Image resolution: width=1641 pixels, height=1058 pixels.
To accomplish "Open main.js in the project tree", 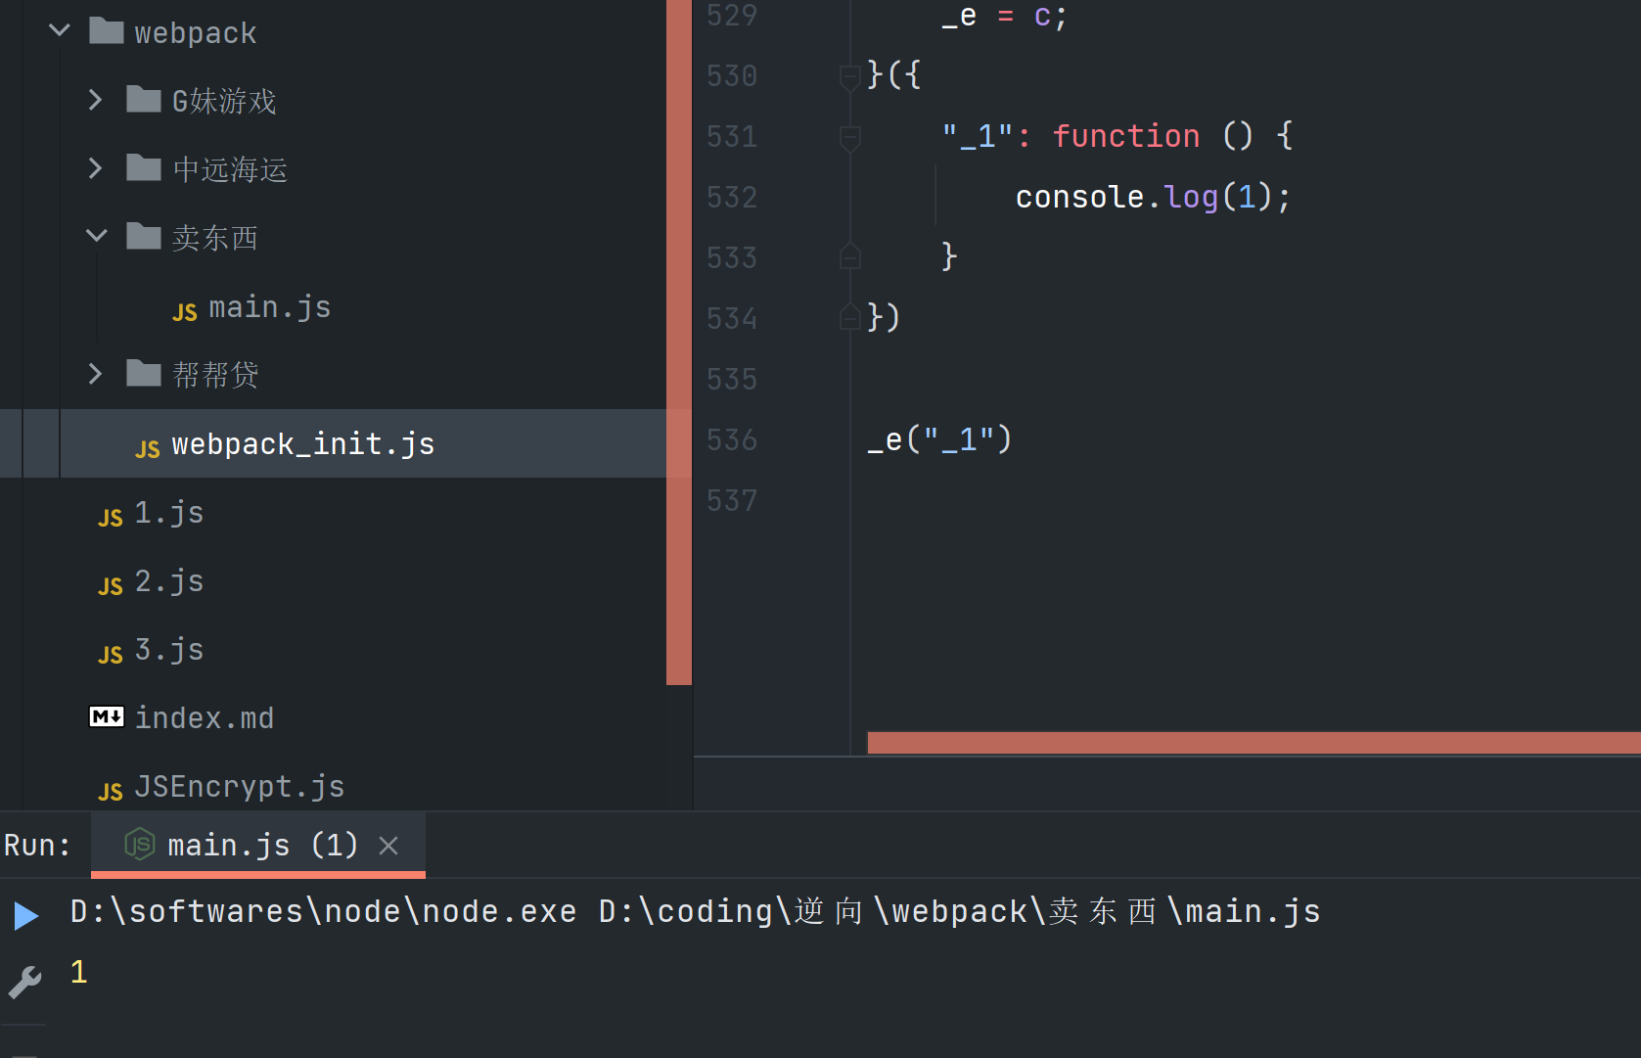I will (x=270, y=307).
